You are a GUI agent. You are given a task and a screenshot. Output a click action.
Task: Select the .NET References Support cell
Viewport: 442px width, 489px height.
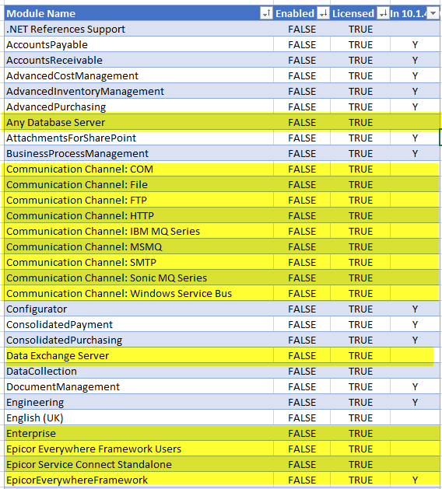139,29
